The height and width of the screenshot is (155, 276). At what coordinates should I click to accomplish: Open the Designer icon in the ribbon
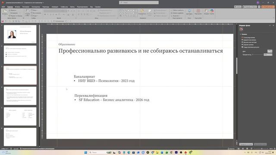point(207,11)
